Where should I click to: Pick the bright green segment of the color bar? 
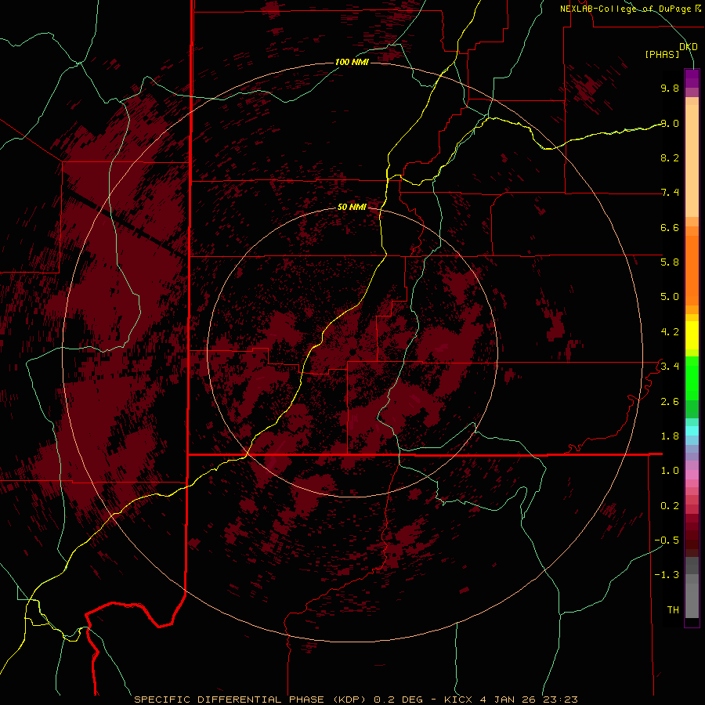pyautogui.click(x=692, y=380)
